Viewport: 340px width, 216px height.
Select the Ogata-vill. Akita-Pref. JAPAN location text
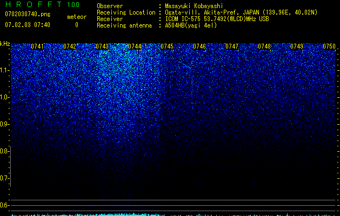point(241,12)
